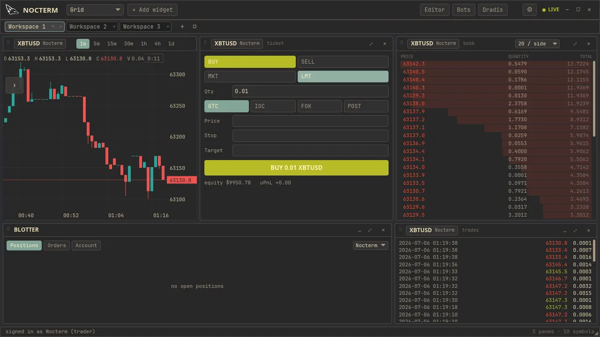Select the SELL side toggle
Image resolution: width=600 pixels, height=337 pixels.
click(x=343, y=62)
